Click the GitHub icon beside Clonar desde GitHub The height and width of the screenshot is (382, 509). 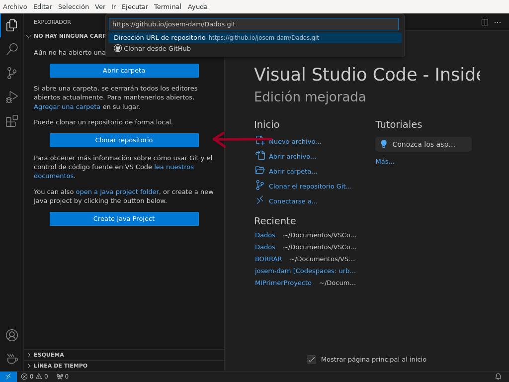(117, 48)
